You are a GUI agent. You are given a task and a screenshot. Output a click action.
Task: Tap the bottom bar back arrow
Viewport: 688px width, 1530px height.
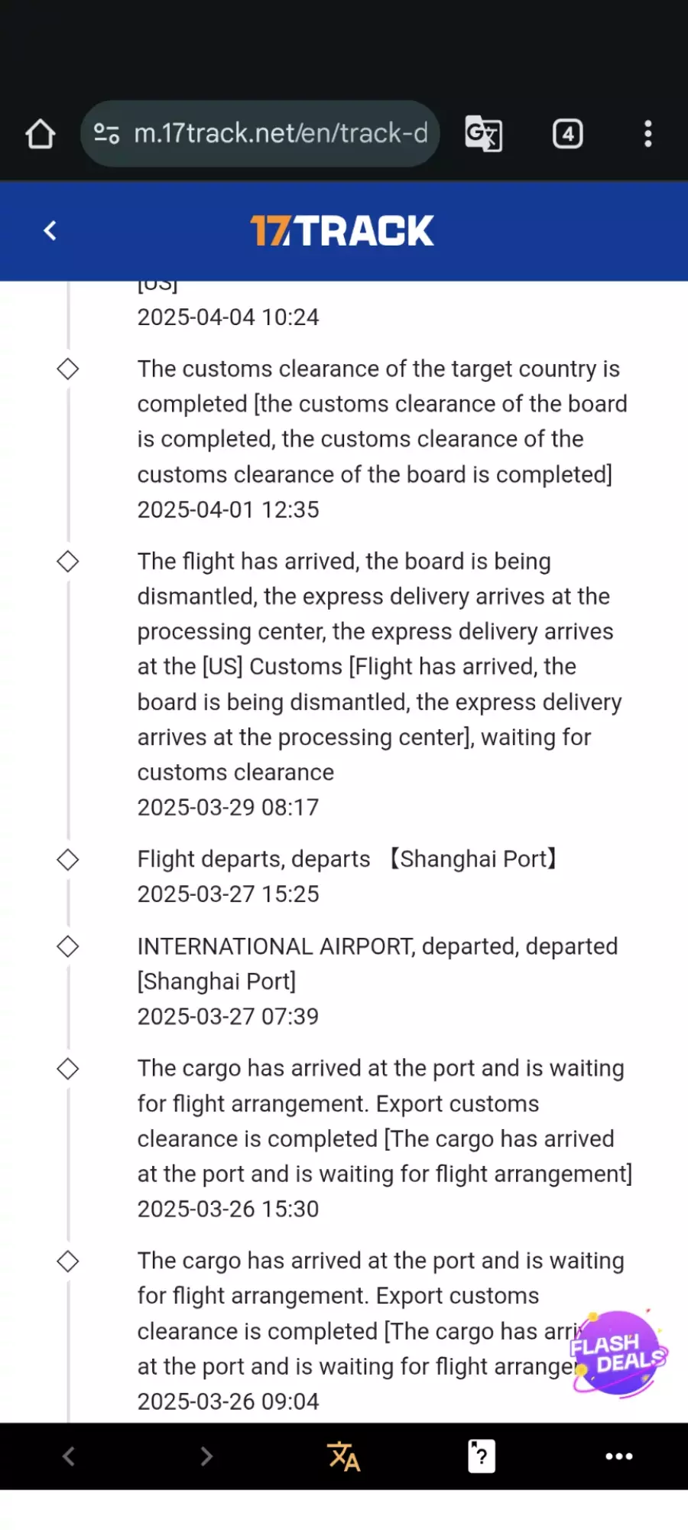(x=69, y=1456)
